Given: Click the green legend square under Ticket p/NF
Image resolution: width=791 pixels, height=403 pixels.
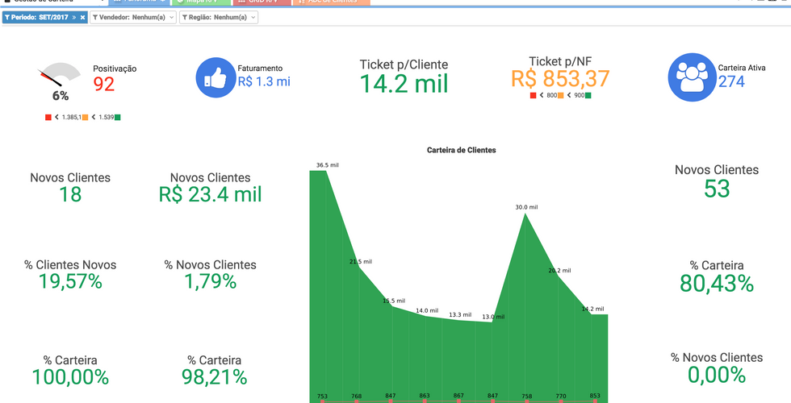Looking at the screenshot, I should 588,95.
